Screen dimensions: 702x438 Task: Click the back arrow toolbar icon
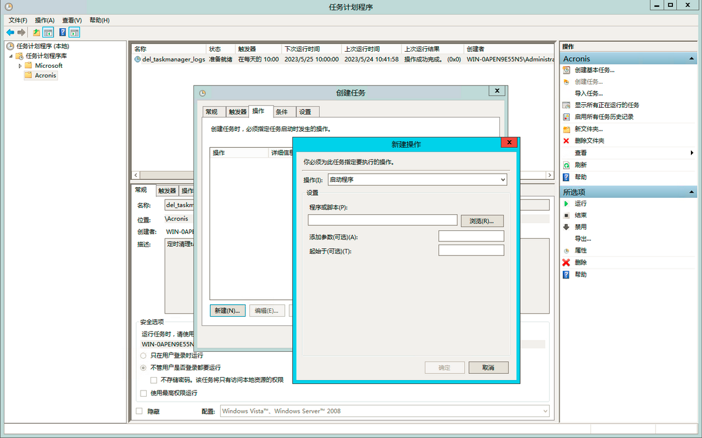click(10, 32)
